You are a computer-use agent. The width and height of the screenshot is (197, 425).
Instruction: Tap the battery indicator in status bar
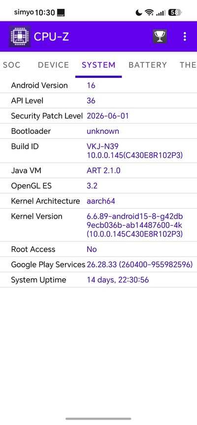click(175, 12)
